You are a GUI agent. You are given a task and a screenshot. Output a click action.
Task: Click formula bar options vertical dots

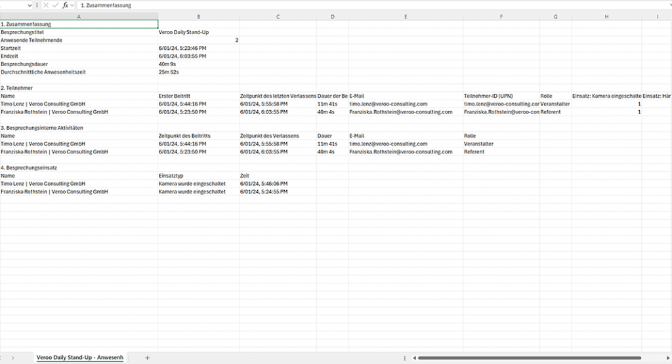[37, 5]
